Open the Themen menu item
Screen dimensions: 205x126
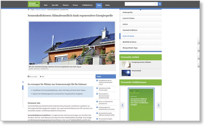click(x=65, y=5)
